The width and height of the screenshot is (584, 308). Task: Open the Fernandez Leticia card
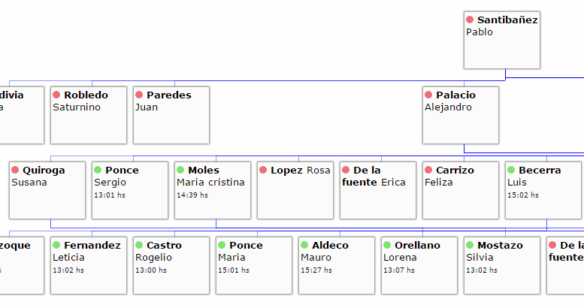(x=89, y=265)
